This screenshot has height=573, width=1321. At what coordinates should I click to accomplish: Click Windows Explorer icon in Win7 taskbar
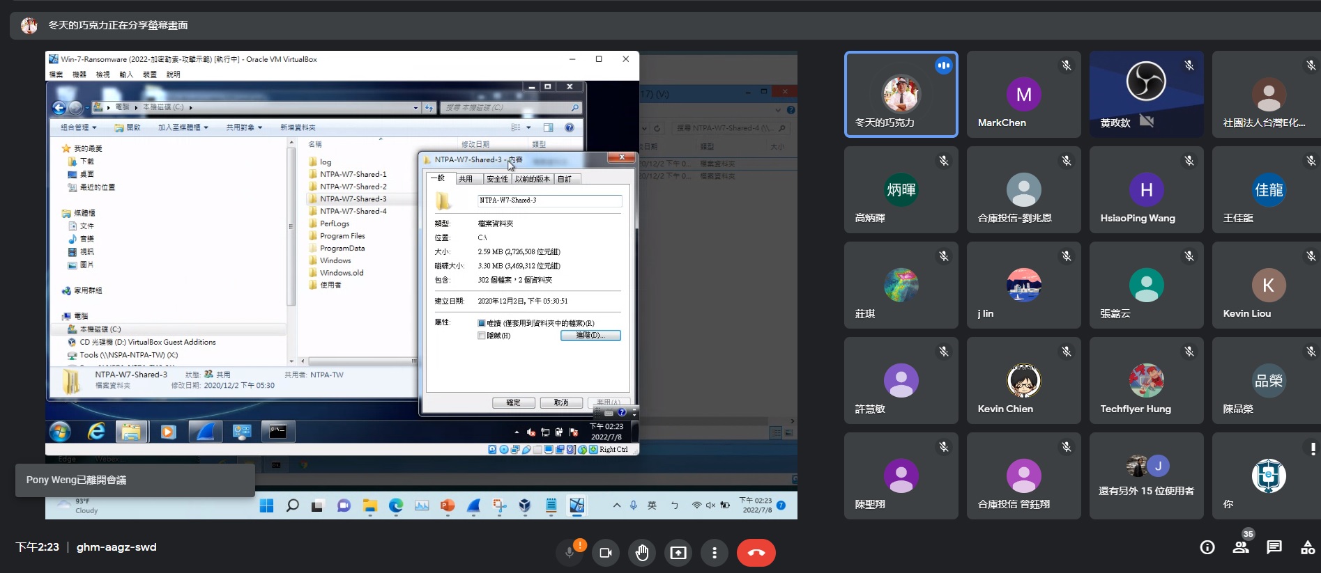(x=131, y=432)
